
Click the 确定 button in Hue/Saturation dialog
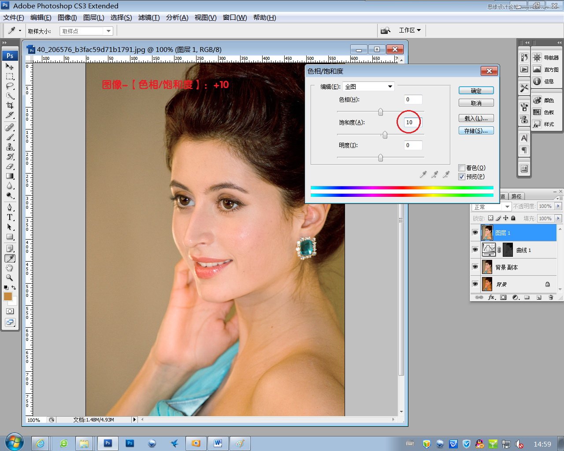(x=476, y=90)
